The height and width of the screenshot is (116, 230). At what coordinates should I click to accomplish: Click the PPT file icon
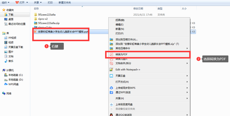35,32
